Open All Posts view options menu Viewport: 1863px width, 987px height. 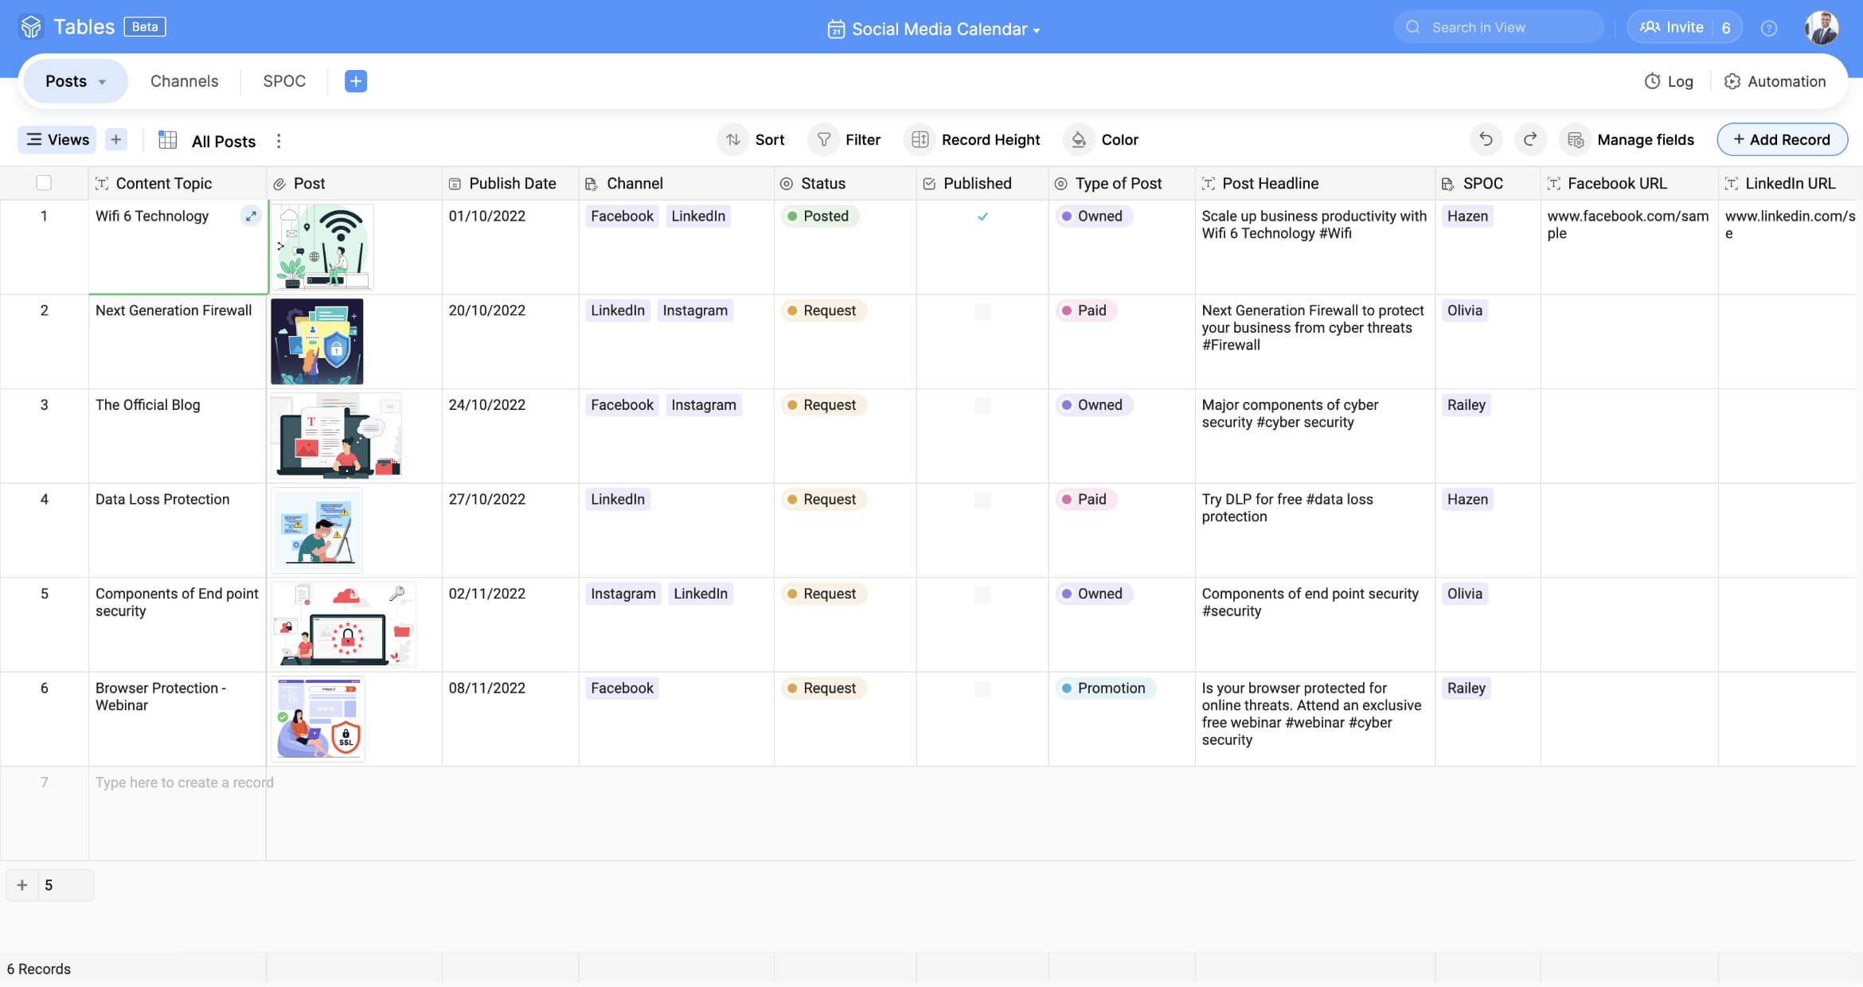[x=279, y=141]
